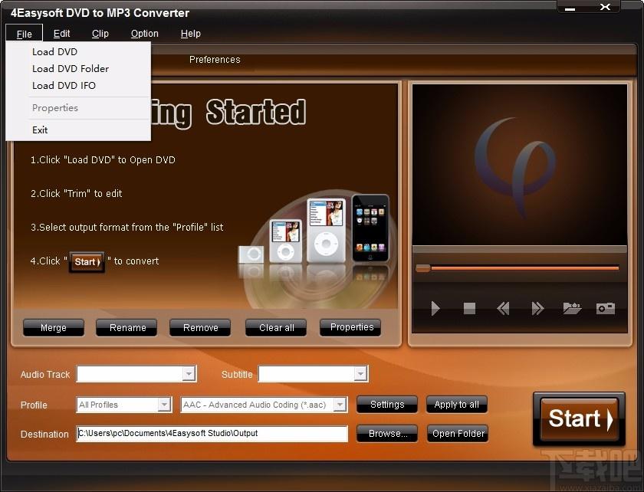Stop the preview playback

click(x=469, y=308)
